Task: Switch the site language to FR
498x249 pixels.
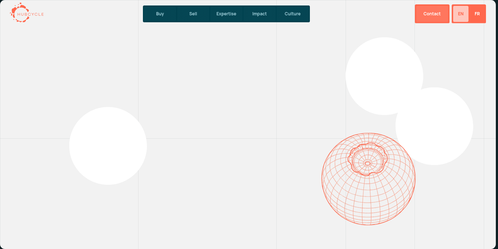Action: [x=477, y=14]
